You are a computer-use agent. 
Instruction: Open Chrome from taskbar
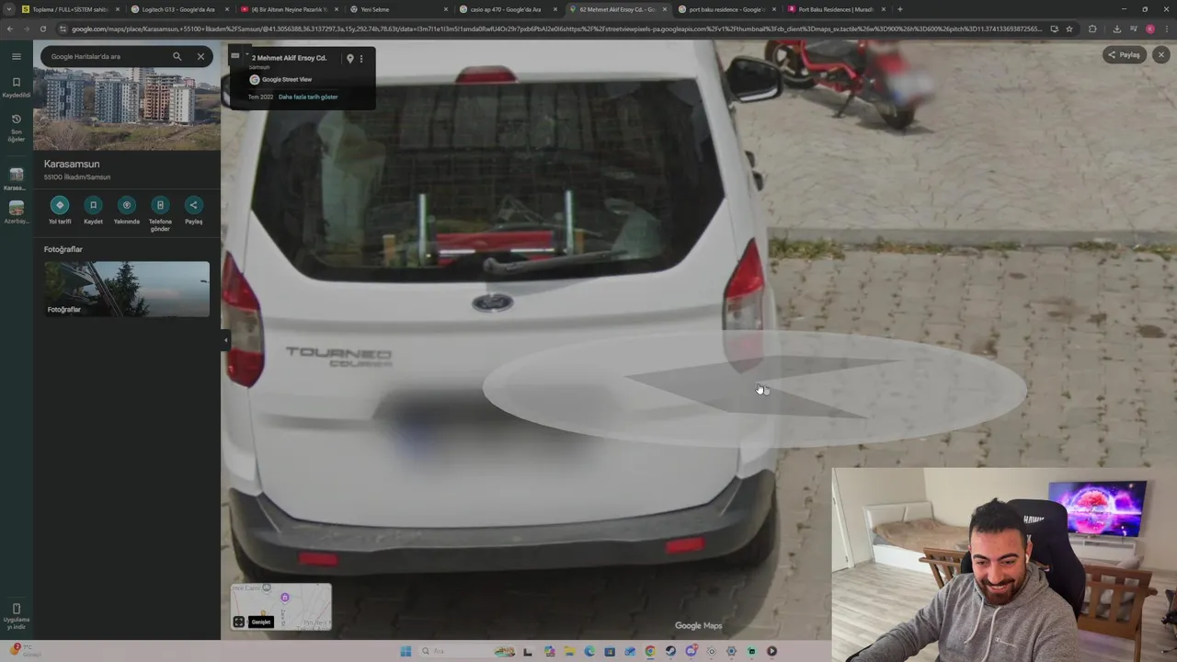tap(650, 651)
